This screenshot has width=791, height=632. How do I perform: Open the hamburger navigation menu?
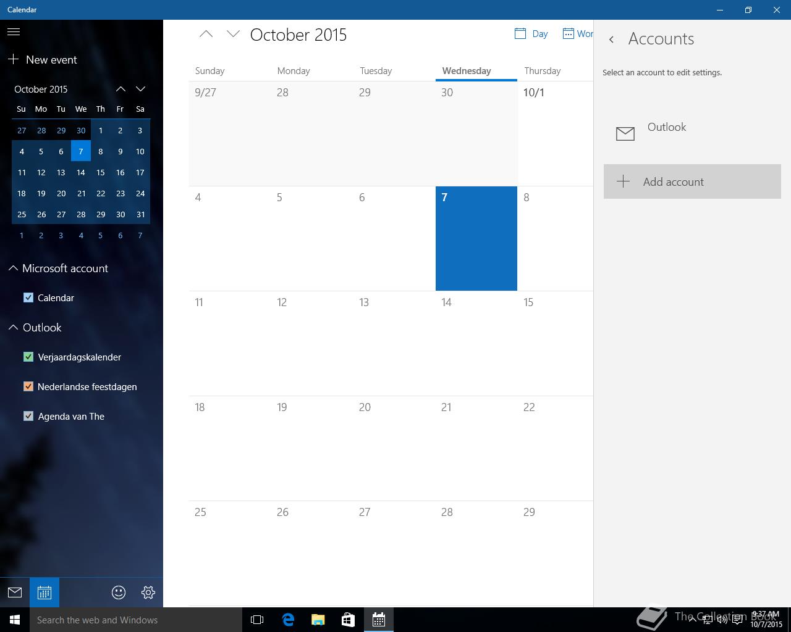(x=14, y=31)
